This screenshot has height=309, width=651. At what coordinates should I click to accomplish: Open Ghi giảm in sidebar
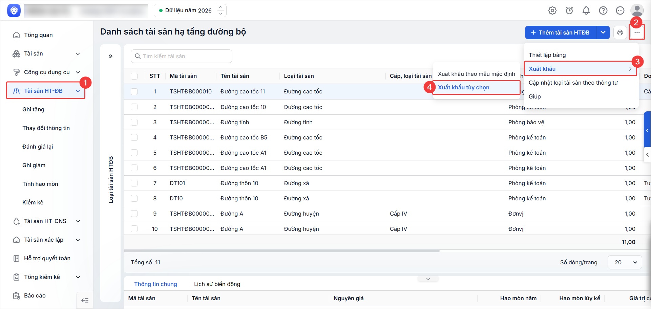(34, 165)
